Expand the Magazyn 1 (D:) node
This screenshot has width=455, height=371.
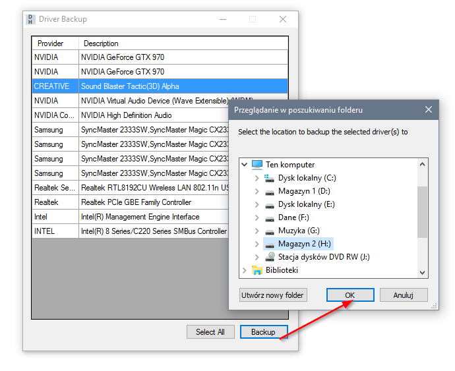(257, 191)
